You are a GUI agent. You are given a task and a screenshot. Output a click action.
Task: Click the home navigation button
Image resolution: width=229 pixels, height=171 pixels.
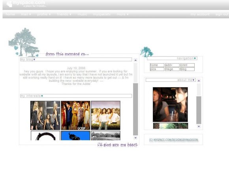pyautogui.click(x=157, y=65)
